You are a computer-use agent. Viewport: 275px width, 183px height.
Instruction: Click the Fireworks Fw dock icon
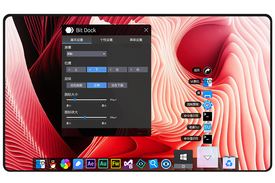coord(116,163)
